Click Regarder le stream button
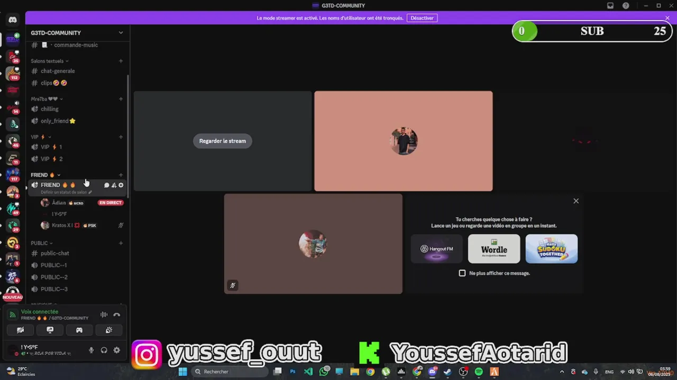677x380 pixels. click(223, 141)
